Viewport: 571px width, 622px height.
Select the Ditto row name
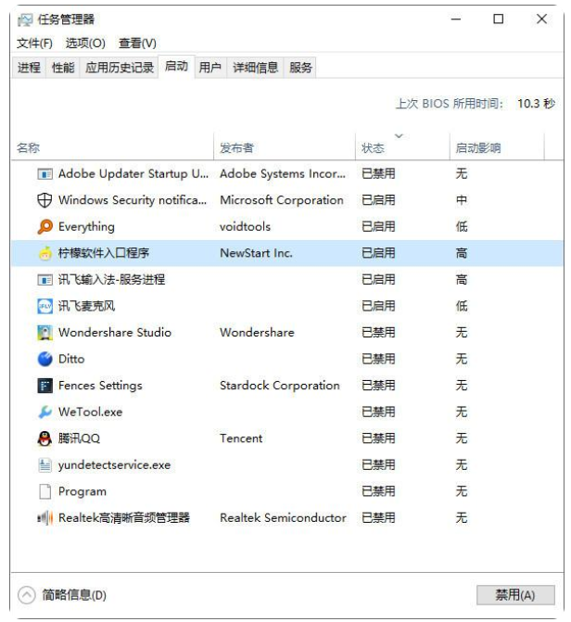click(x=71, y=359)
